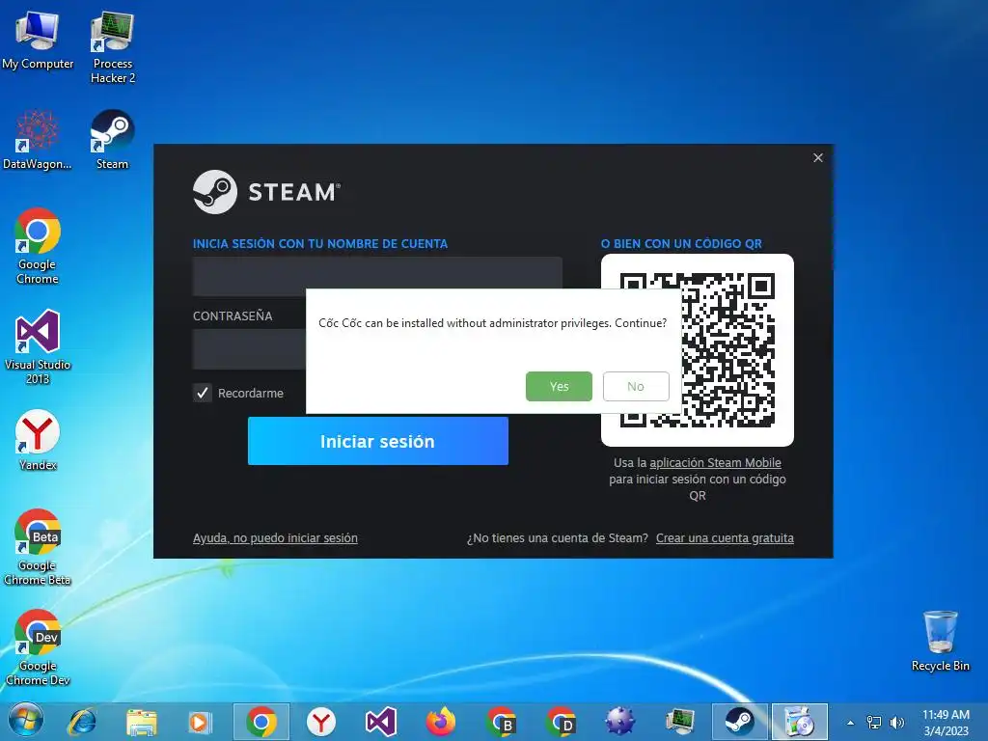Open Process Hacker from the taskbar

coord(680,722)
